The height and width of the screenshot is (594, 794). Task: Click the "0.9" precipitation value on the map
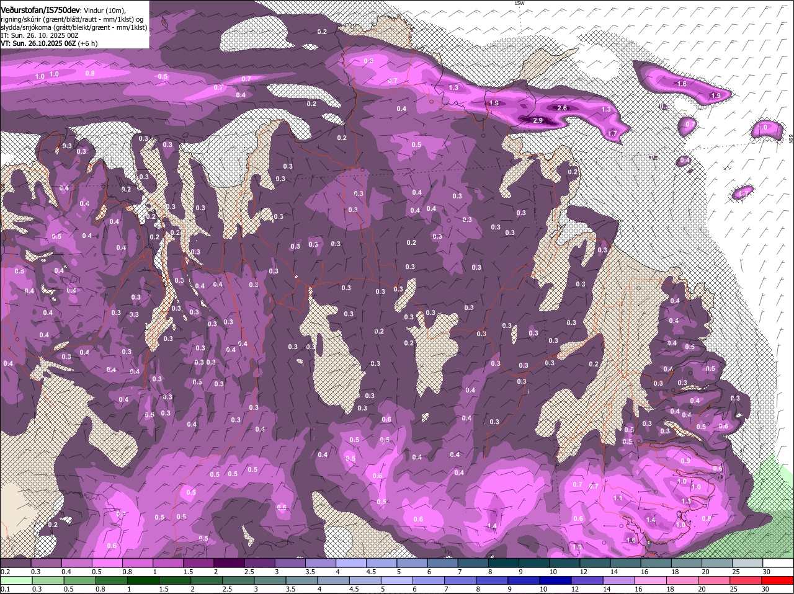tap(685, 461)
